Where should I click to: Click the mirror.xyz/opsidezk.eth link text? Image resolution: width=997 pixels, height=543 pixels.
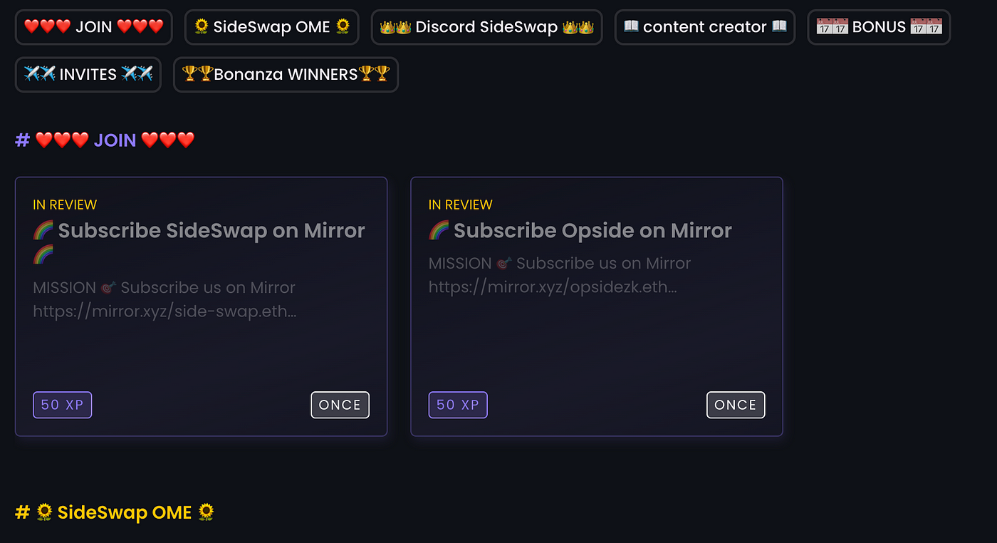(553, 288)
